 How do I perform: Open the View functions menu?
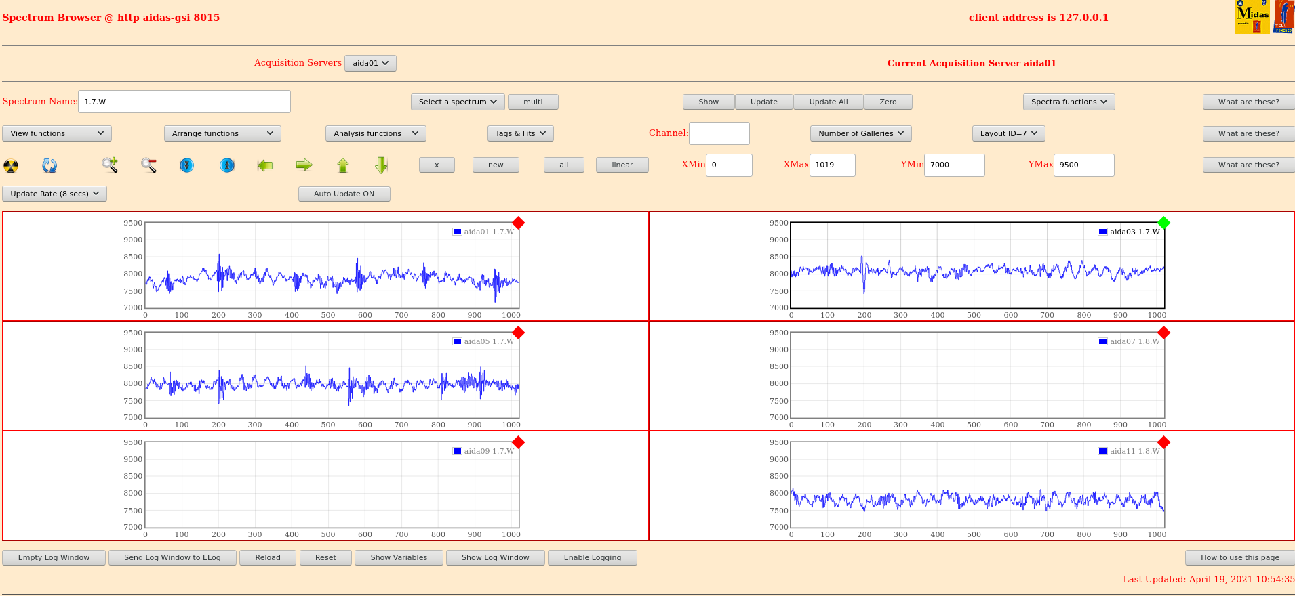click(57, 133)
